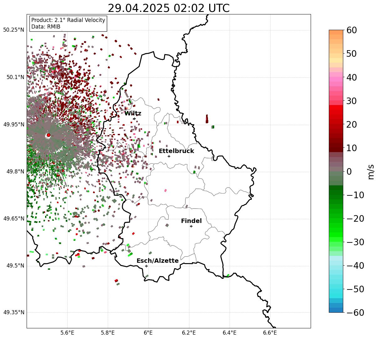
Task: Click the 0 colorbar tick label
Action: click(349, 172)
